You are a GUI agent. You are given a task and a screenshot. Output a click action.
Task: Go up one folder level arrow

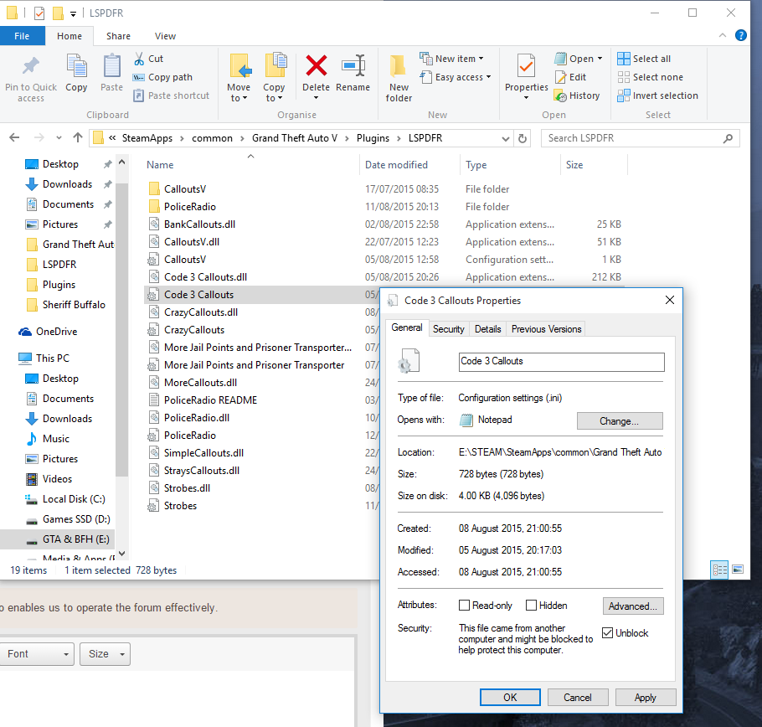(x=78, y=138)
